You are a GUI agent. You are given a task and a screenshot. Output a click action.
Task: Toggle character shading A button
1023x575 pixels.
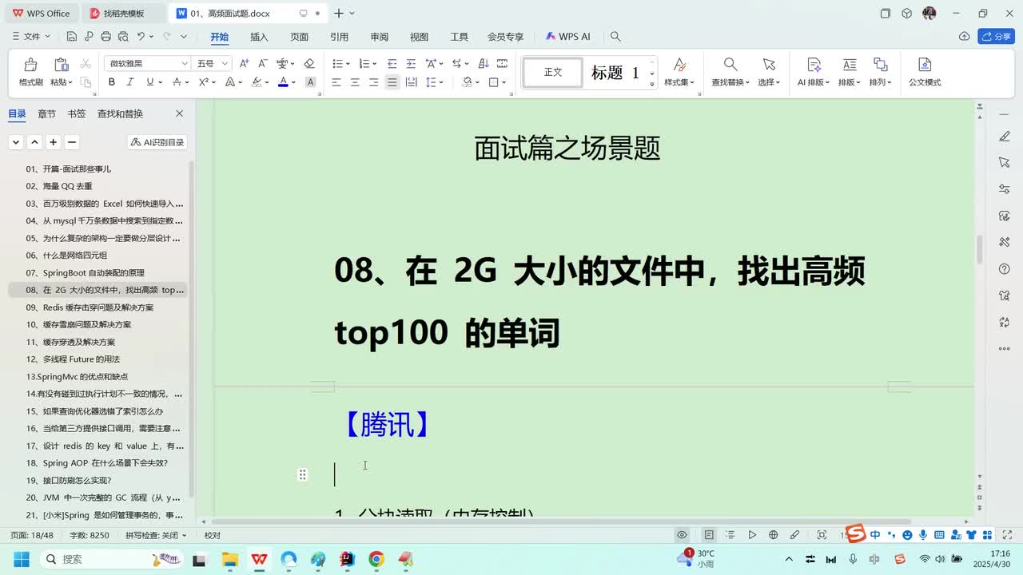(x=311, y=82)
